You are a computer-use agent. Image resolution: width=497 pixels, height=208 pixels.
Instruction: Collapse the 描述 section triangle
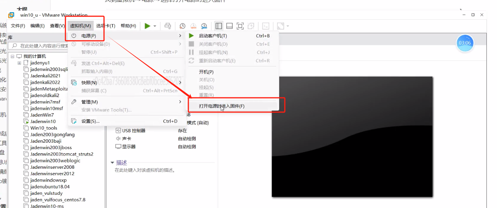(x=112, y=163)
